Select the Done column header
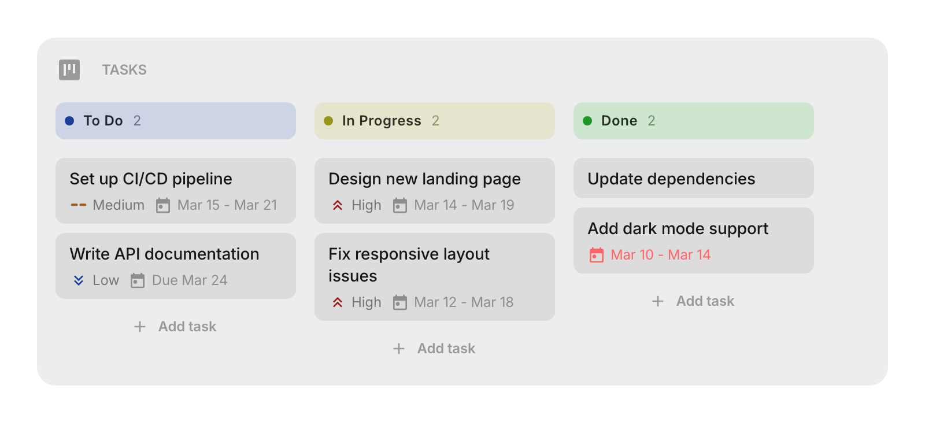This screenshot has height=422, width=925. click(693, 121)
